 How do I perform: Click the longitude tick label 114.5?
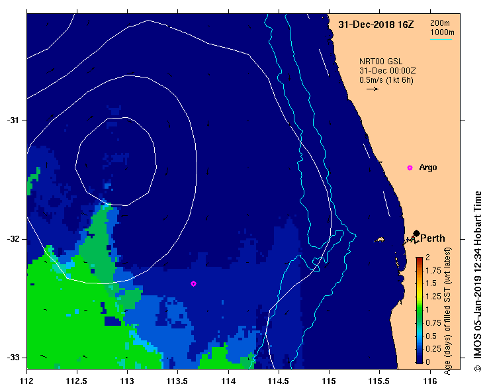pyautogui.click(x=279, y=381)
